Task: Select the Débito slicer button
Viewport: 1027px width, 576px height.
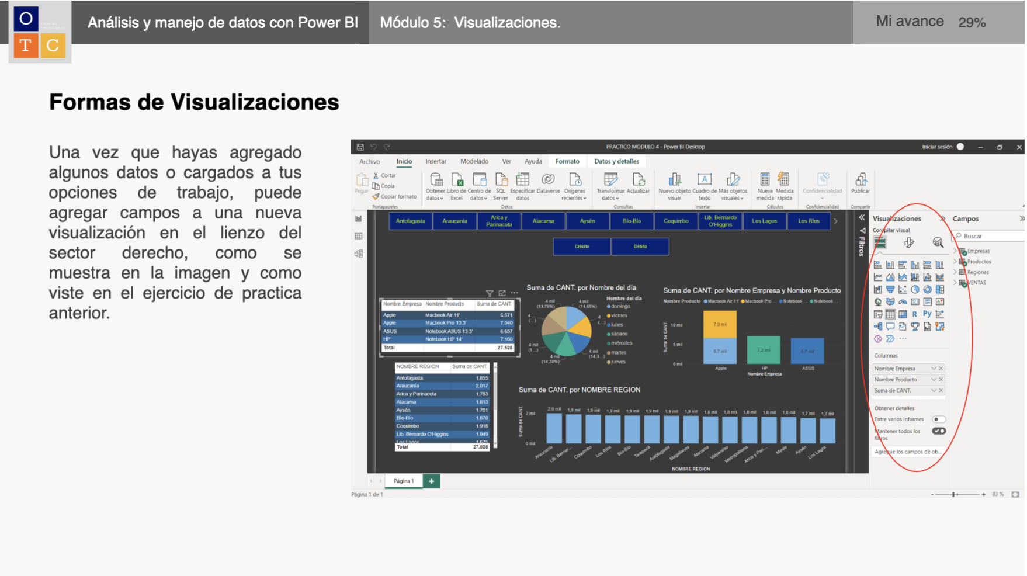Action: [640, 247]
